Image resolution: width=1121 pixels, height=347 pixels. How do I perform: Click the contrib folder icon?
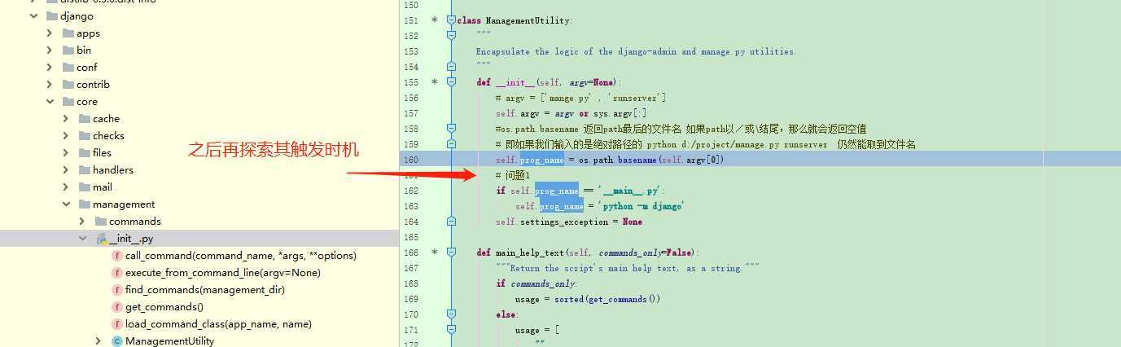[68, 84]
